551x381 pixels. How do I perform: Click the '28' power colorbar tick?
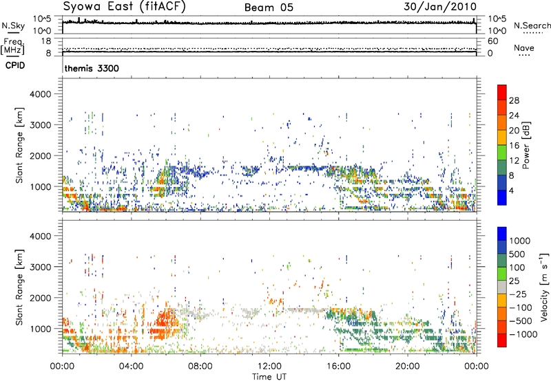(x=514, y=100)
